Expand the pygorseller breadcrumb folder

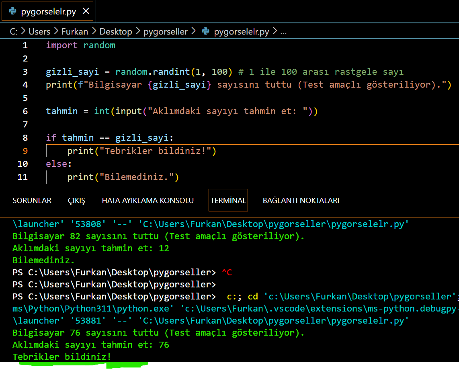pyautogui.click(x=166, y=31)
